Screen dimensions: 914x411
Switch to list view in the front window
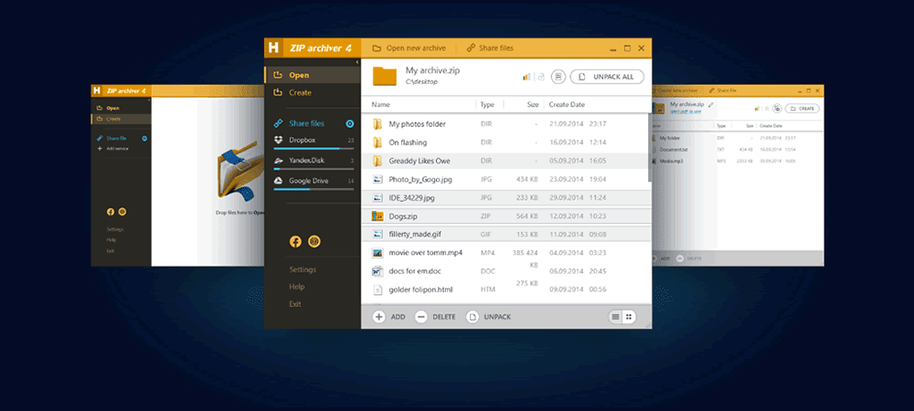tap(615, 317)
